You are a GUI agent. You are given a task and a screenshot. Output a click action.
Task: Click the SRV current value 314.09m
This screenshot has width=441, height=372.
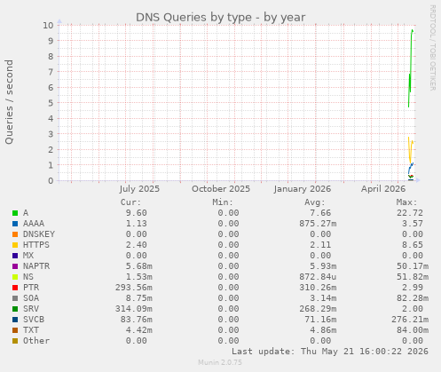pyautogui.click(x=134, y=309)
